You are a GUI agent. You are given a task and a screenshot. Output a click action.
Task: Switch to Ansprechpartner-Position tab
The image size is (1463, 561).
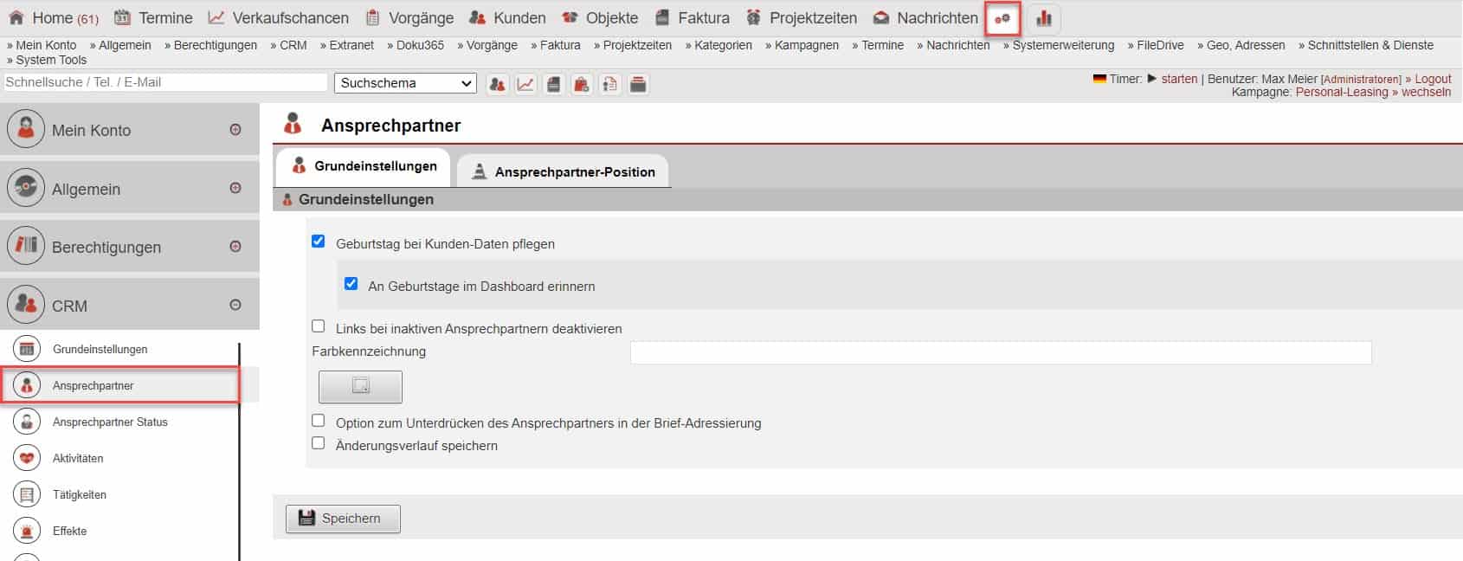(x=564, y=171)
